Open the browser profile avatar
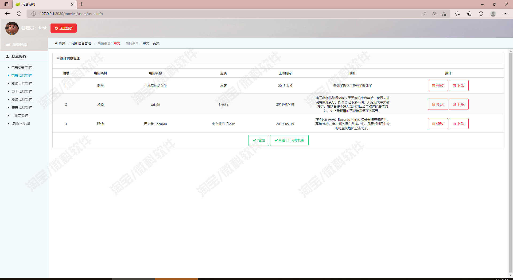 click(493, 14)
